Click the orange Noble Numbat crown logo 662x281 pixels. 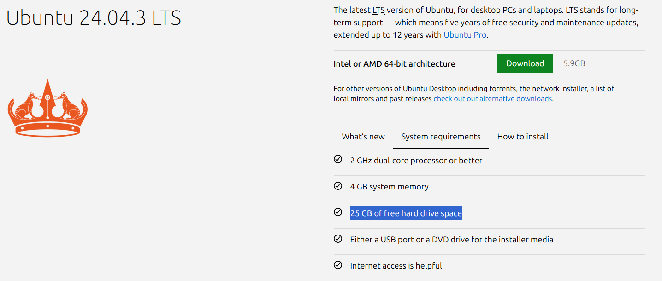47,109
